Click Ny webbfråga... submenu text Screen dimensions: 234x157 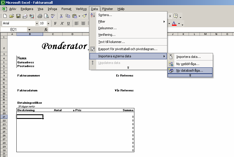[188, 64]
